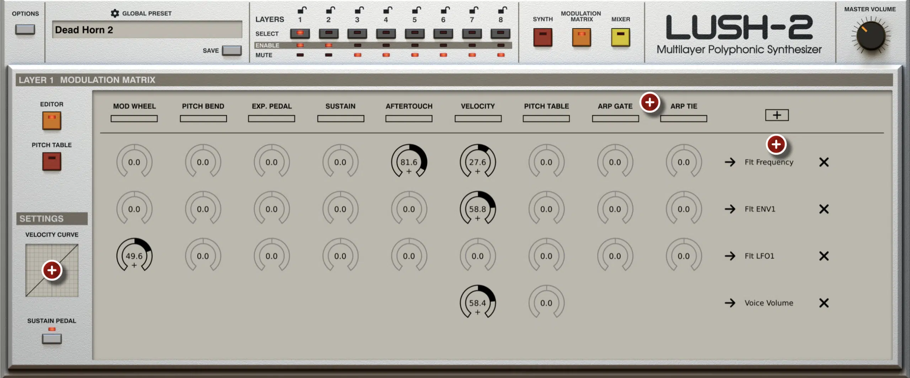Adjust Velocity to Flt Frequency knob 27.6
The height and width of the screenshot is (378, 910).
(x=478, y=161)
